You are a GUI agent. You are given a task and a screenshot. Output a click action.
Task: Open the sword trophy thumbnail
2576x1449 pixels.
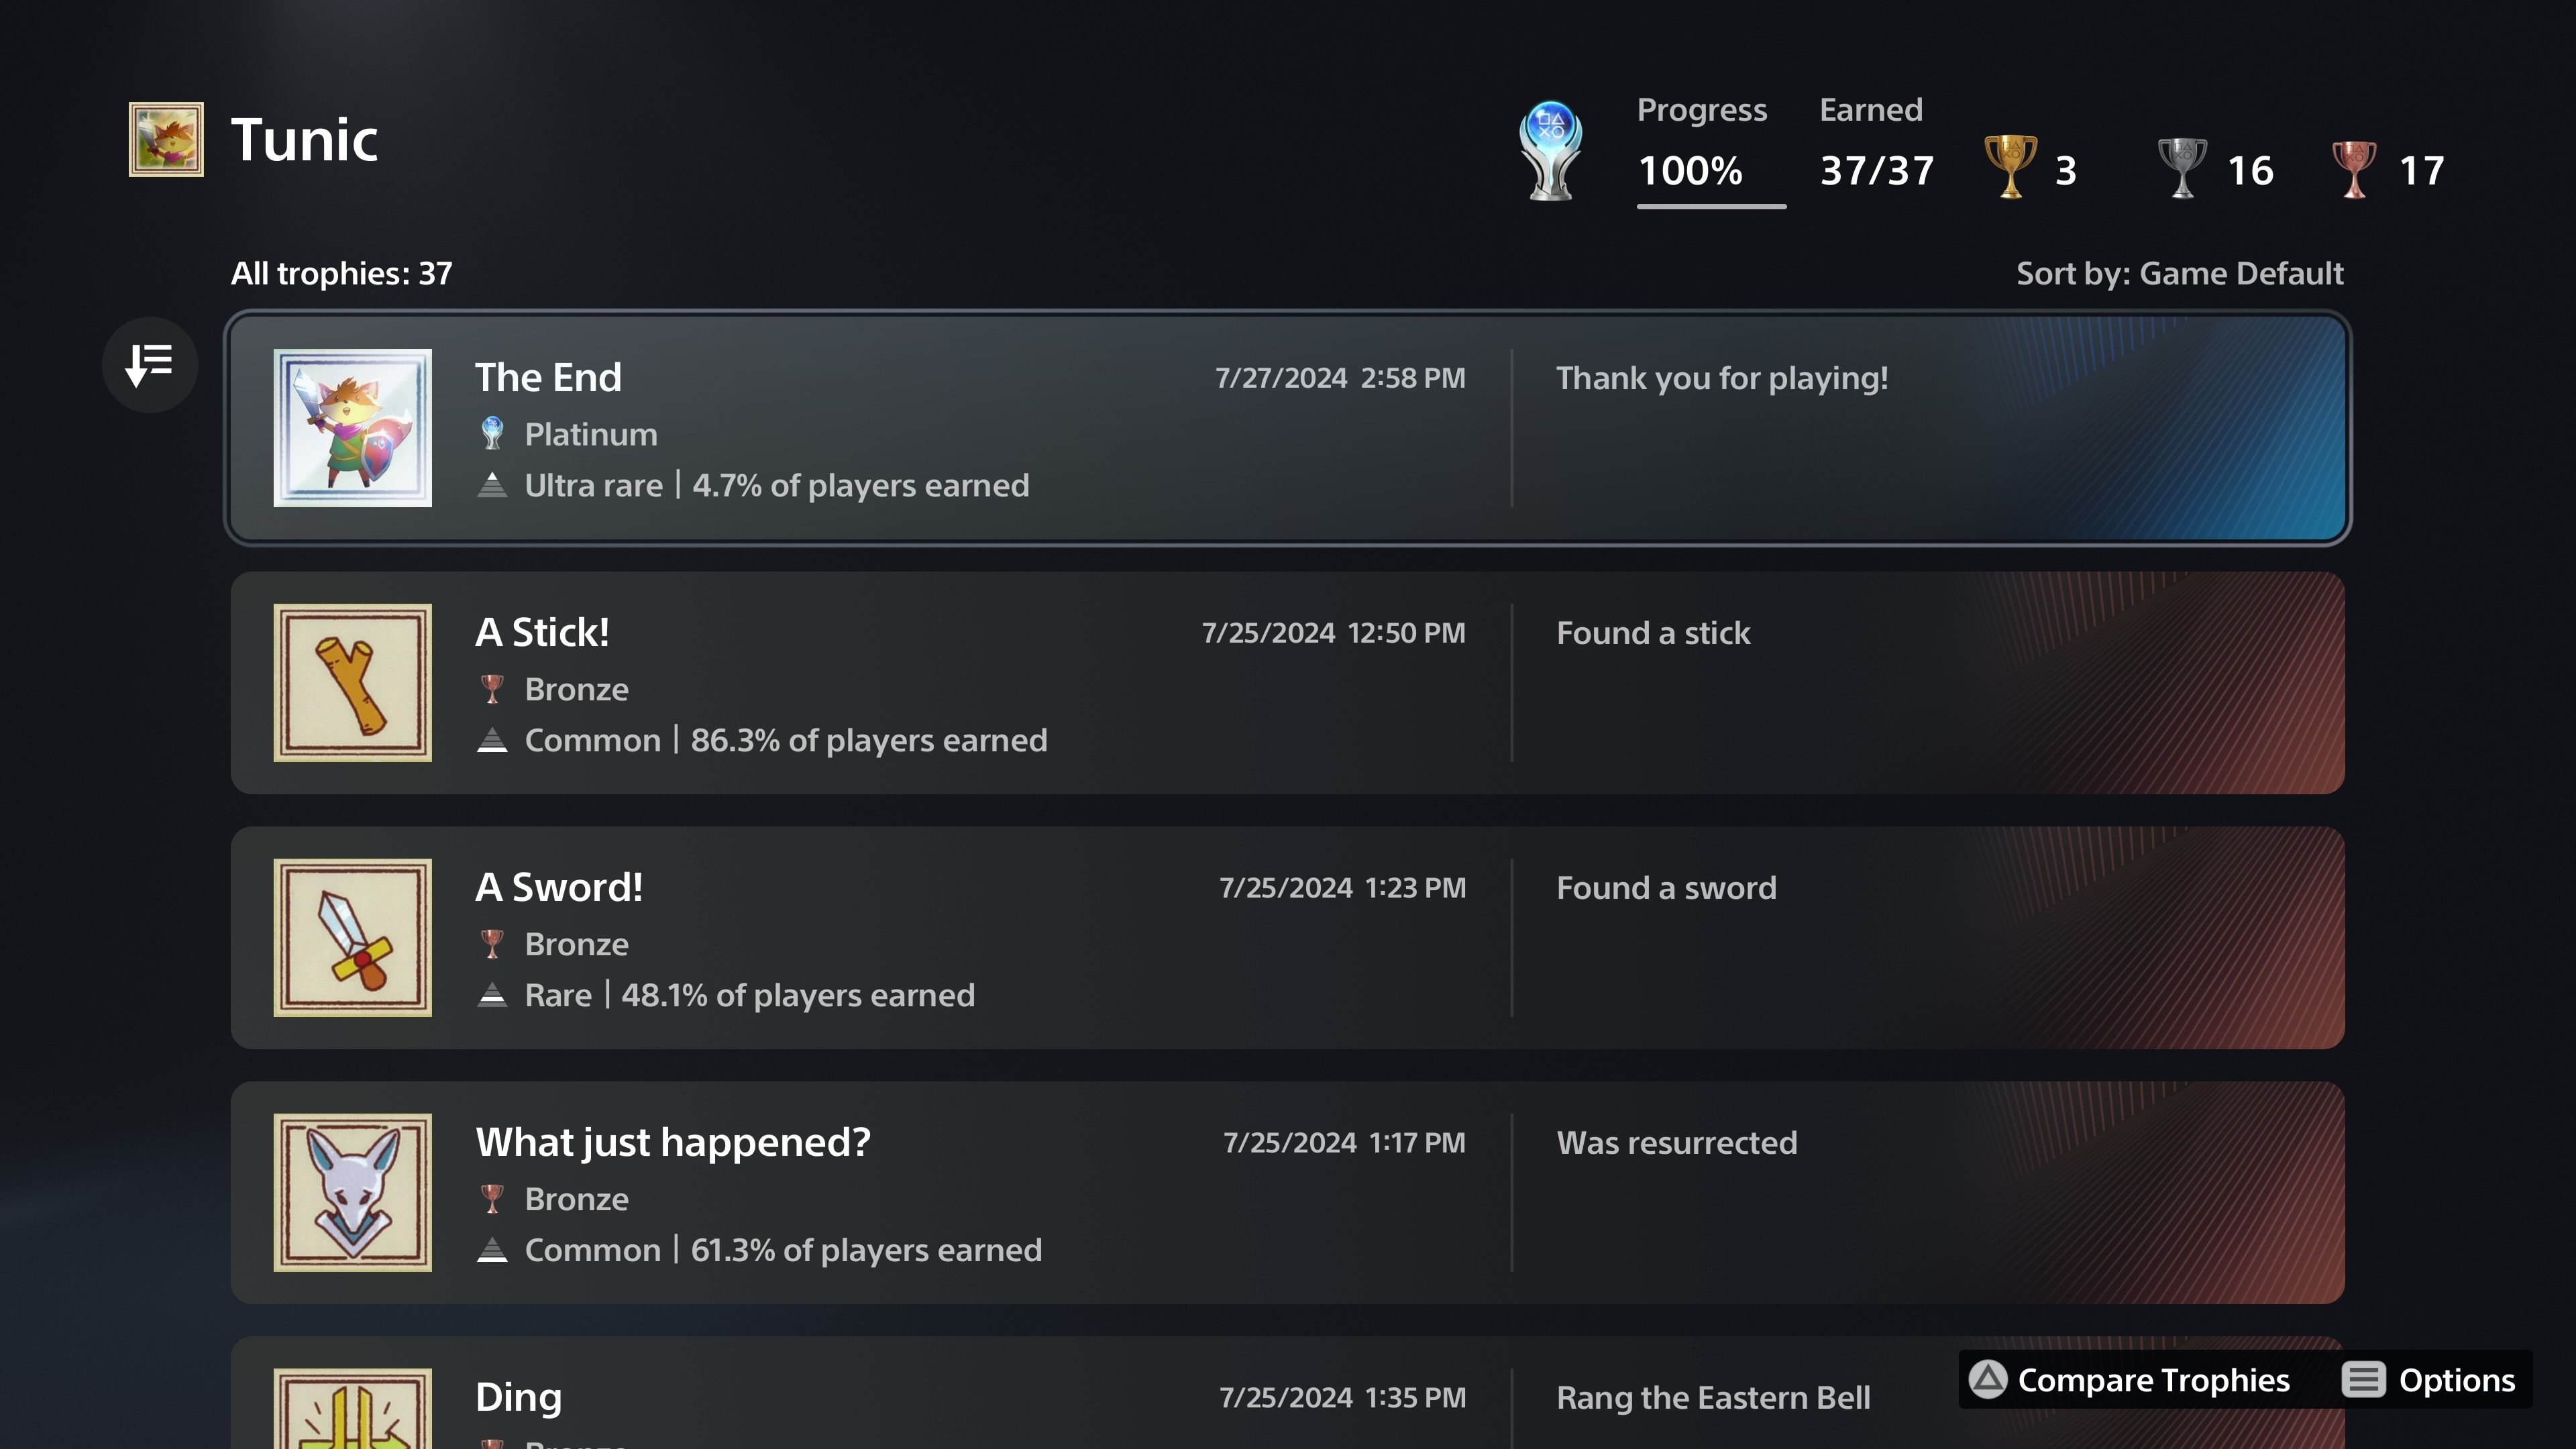coord(353,937)
